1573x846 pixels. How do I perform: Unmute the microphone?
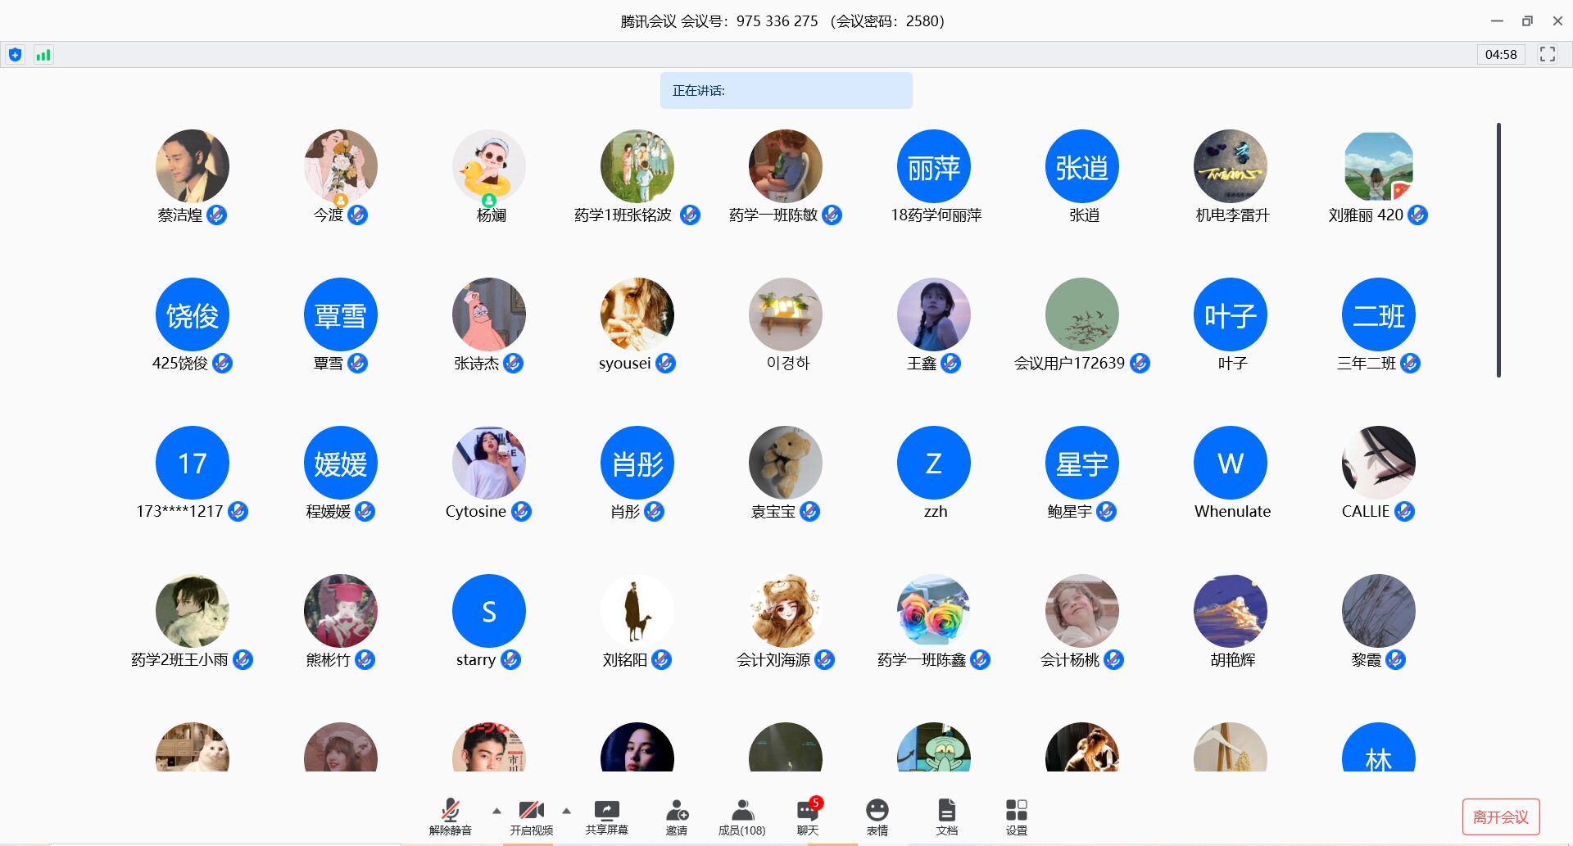click(450, 816)
